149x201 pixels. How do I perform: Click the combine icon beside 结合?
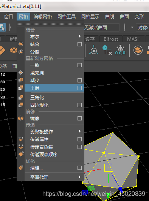[21, 44]
